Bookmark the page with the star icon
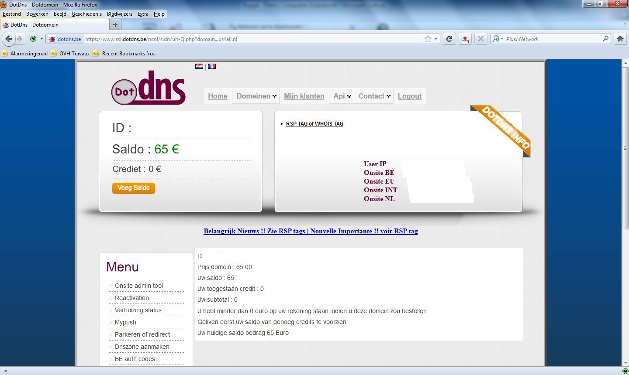Image resolution: width=629 pixels, height=375 pixels. click(x=428, y=39)
